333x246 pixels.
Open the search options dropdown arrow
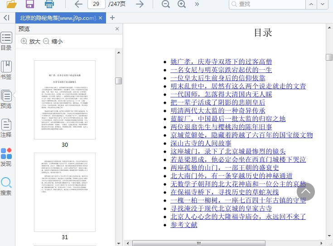(323, 4)
